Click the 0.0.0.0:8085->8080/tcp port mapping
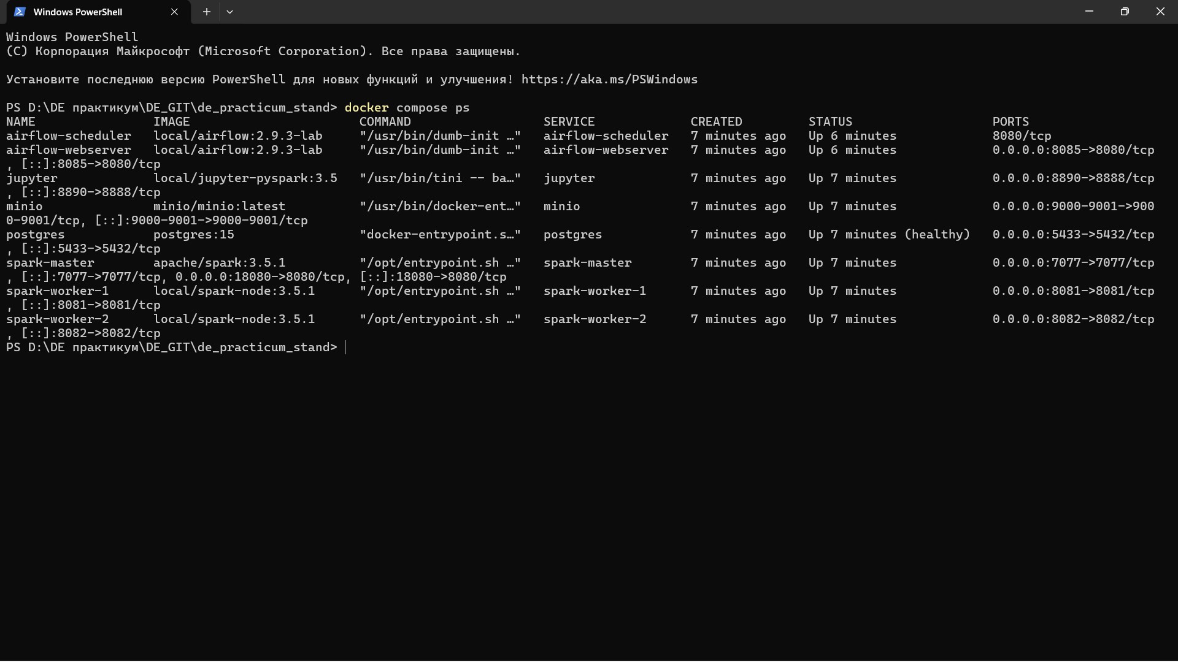Screen dimensions: 1178x662 [x=1074, y=150]
